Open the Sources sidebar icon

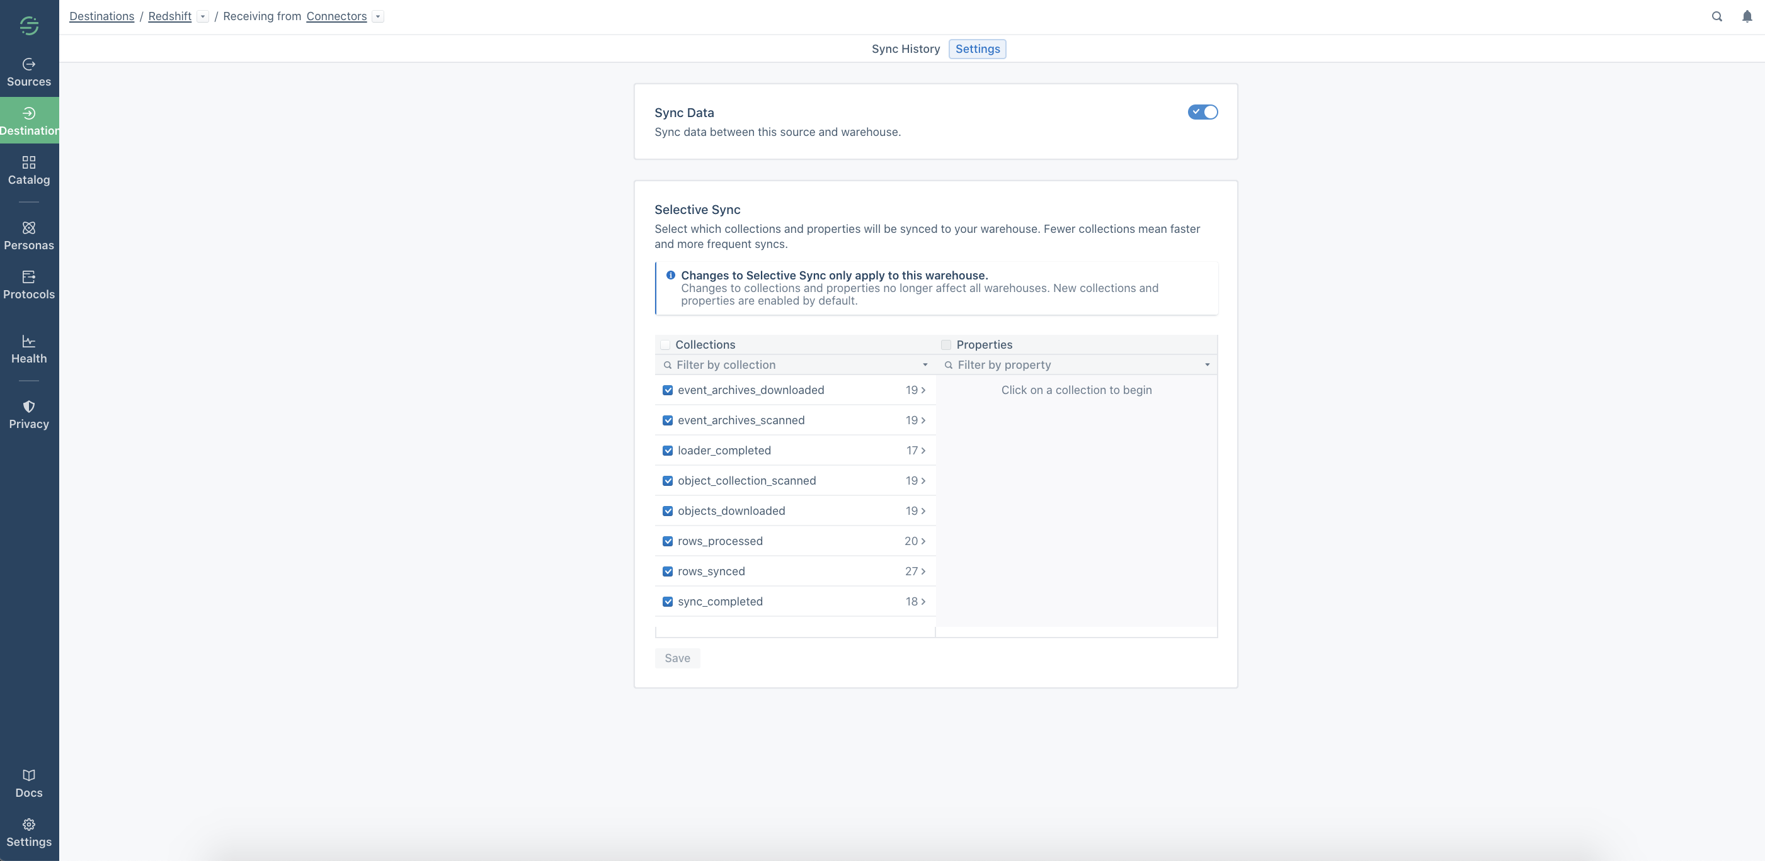(x=29, y=64)
